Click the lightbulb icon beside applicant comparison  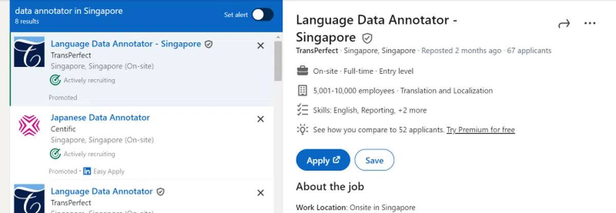point(302,130)
